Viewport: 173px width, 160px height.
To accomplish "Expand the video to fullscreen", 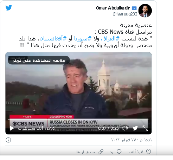I will [x=145, y=128].
